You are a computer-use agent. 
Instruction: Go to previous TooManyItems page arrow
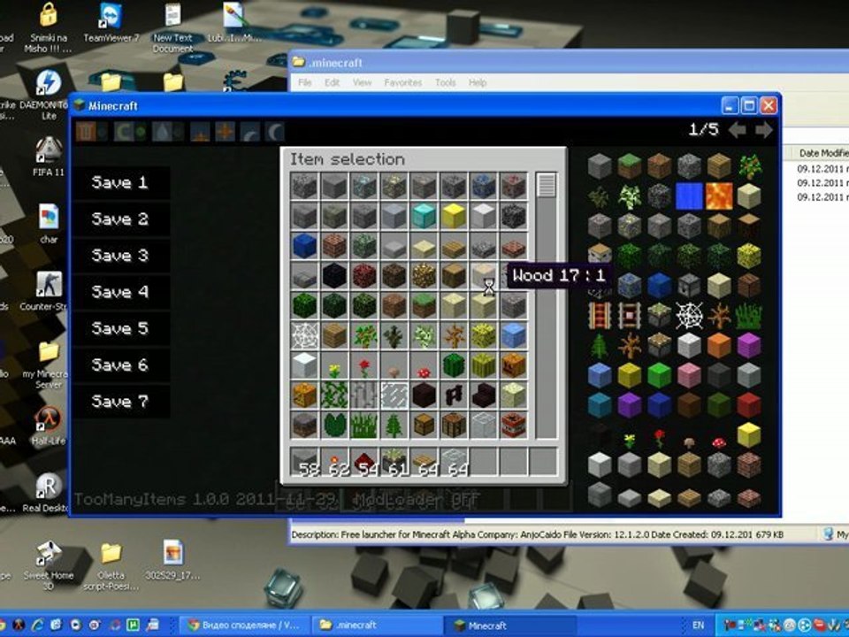pos(738,130)
